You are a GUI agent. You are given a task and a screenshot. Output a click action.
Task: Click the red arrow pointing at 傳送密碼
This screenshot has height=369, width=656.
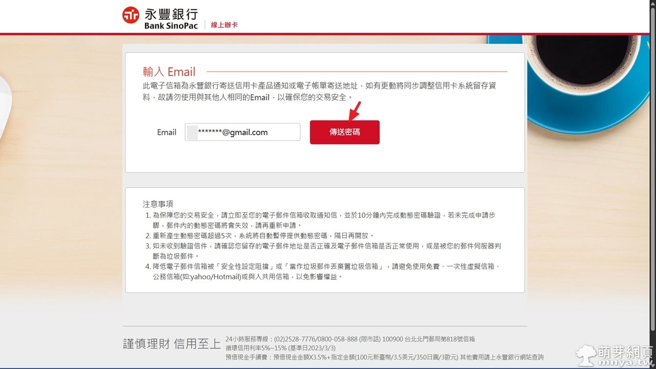(354, 111)
